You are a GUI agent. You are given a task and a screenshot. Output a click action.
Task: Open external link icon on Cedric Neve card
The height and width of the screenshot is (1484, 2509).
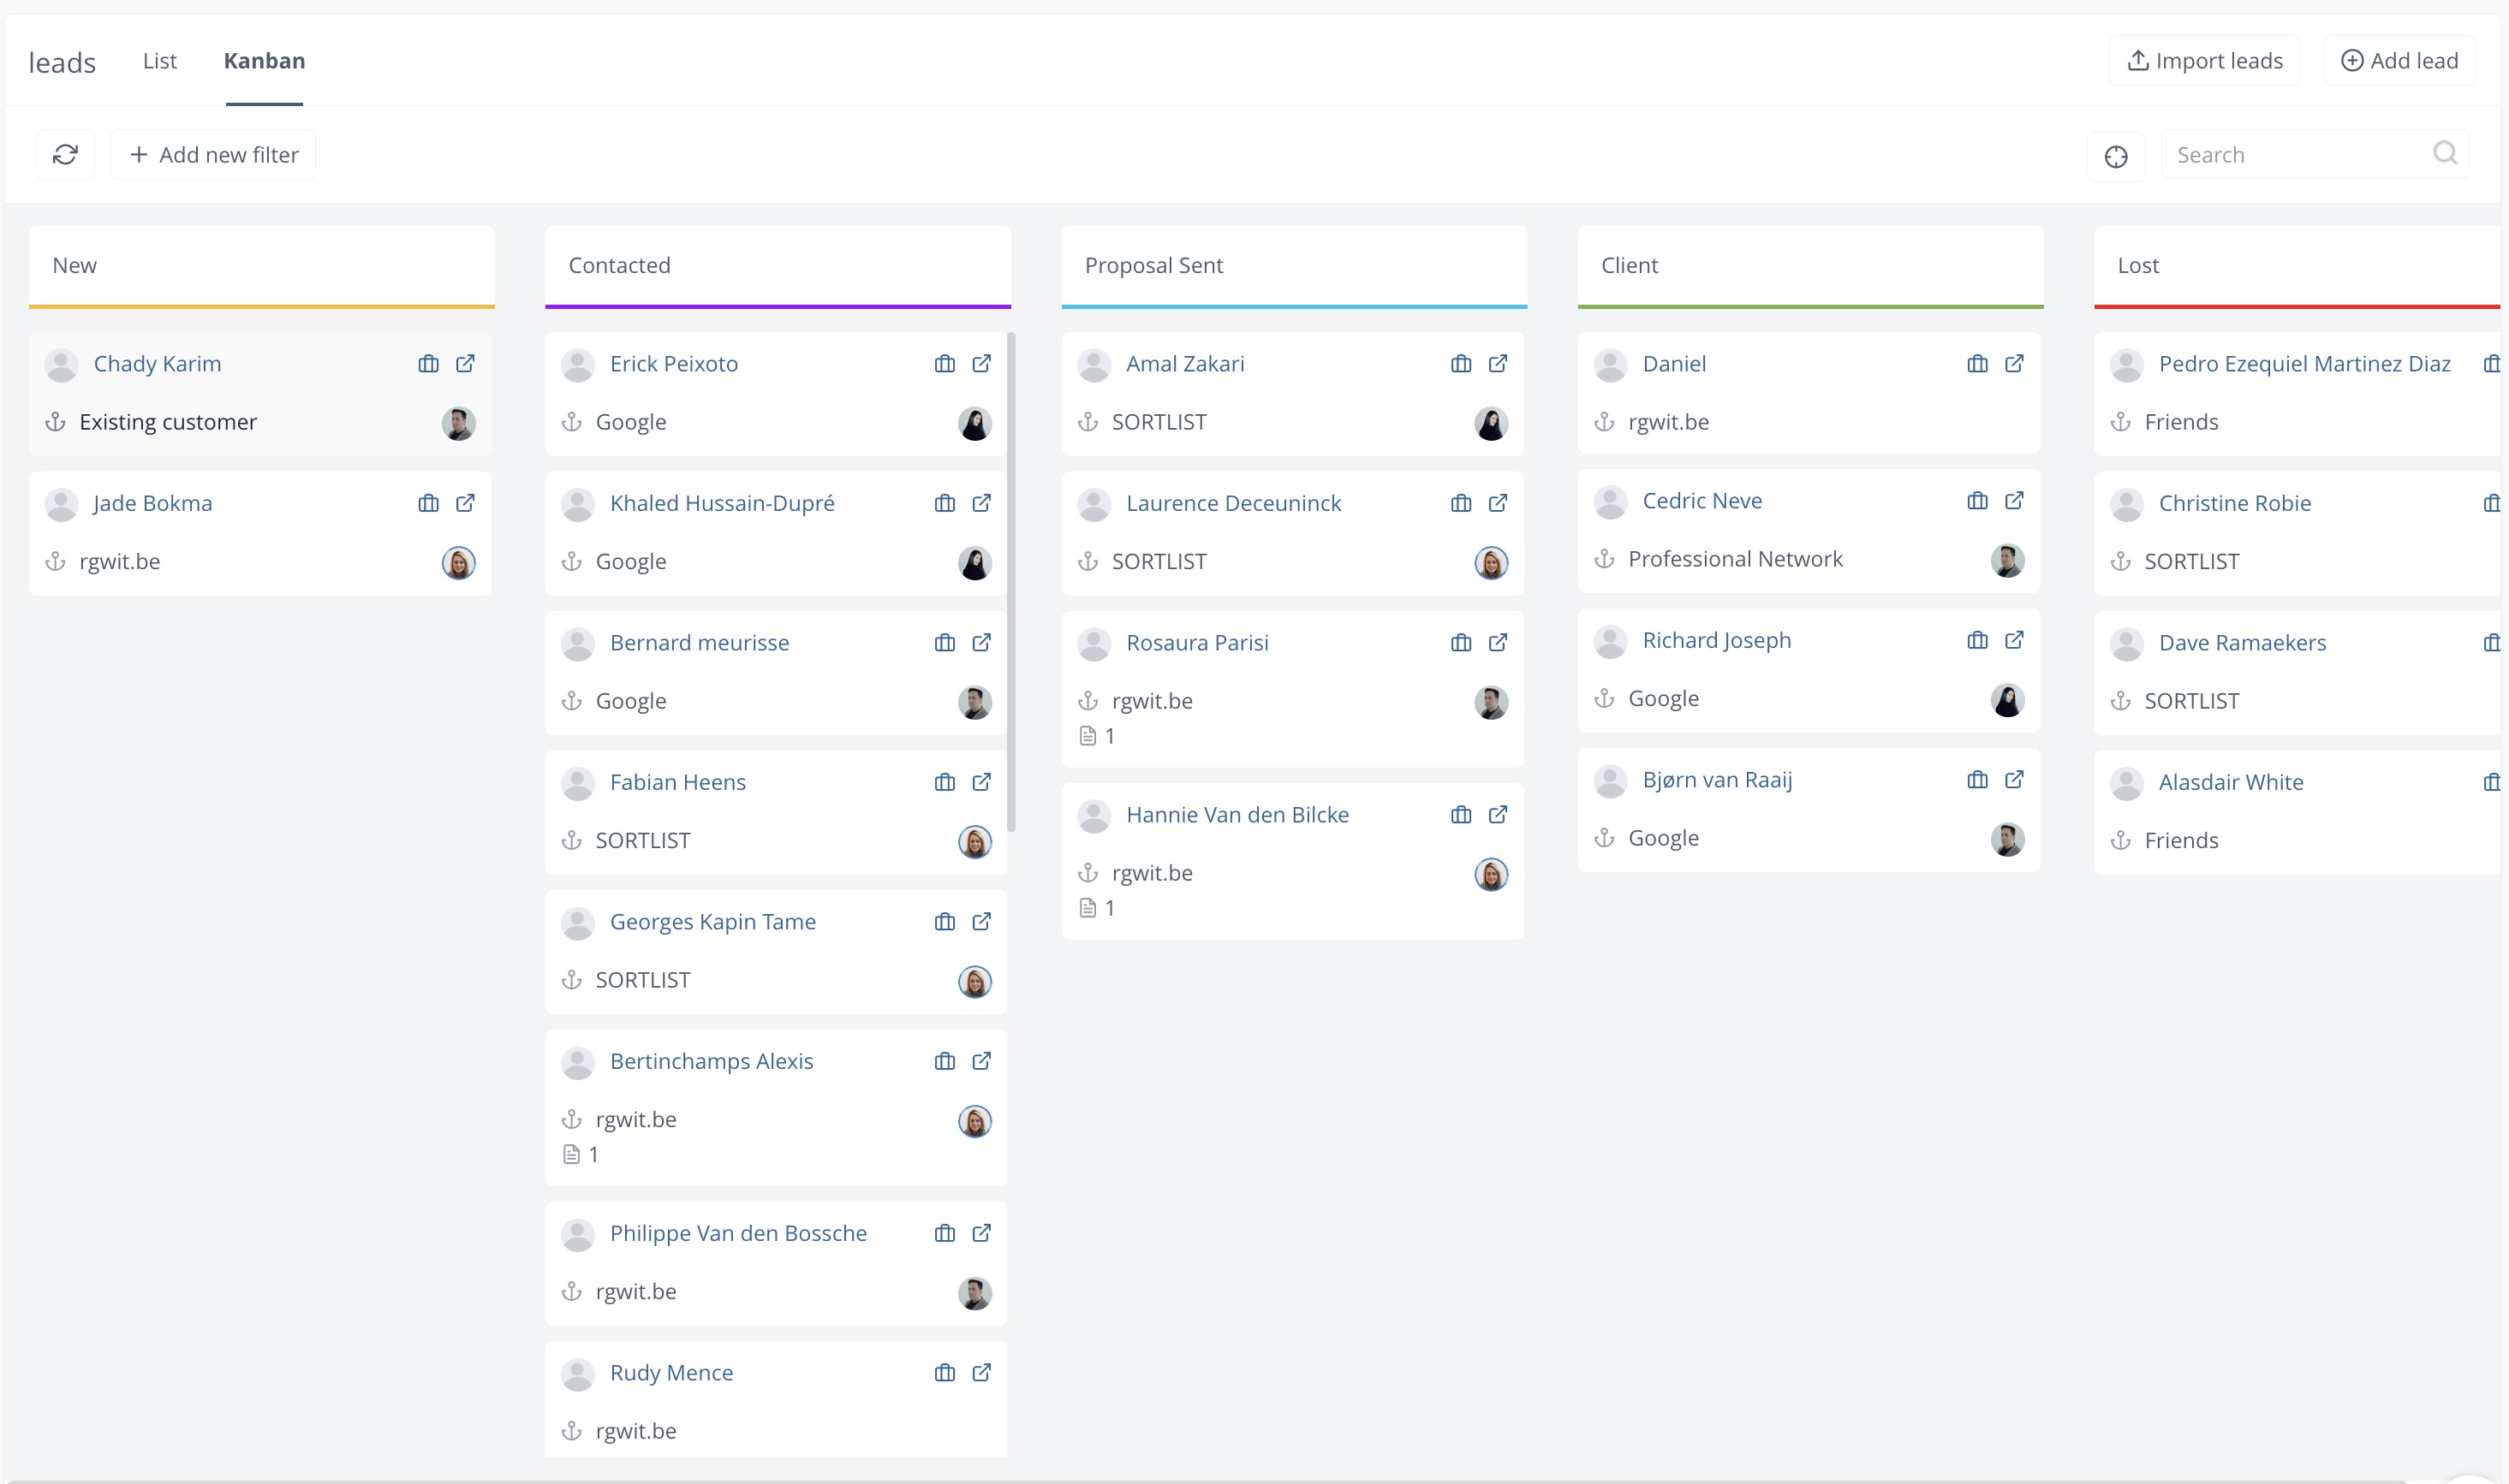[2014, 500]
